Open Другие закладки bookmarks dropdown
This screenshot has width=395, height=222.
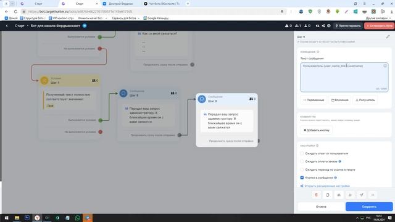point(378,18)
